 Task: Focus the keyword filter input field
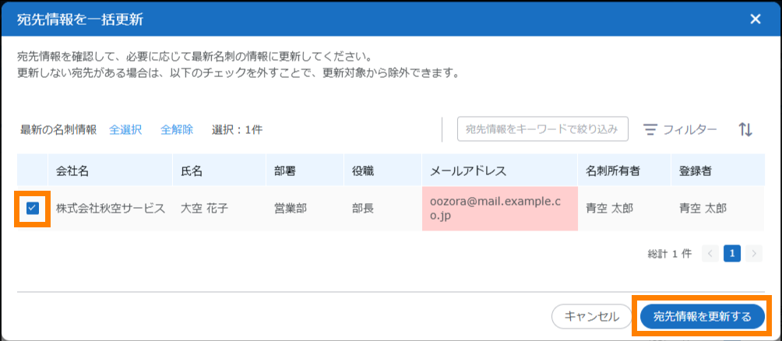pyautogui.click(x=542, y=129)
